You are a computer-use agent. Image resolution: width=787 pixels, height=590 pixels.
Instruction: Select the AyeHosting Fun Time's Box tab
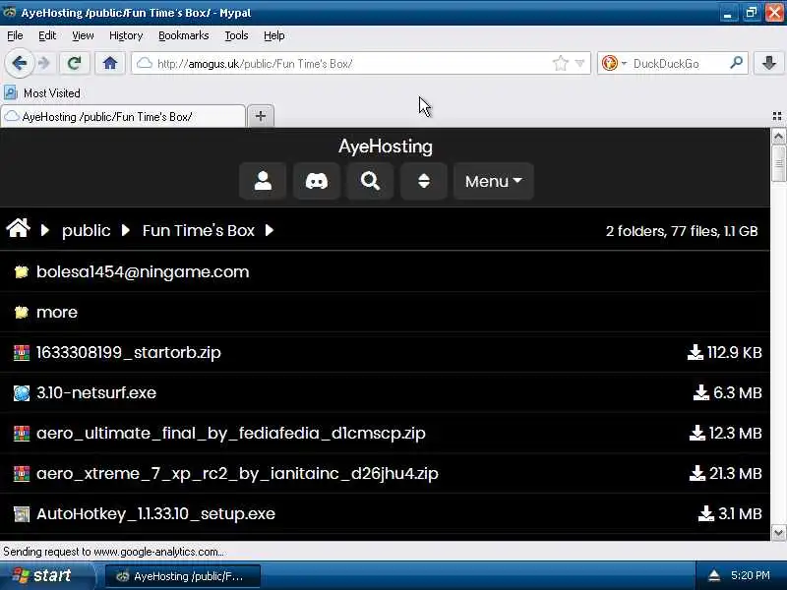pos(123,116)
